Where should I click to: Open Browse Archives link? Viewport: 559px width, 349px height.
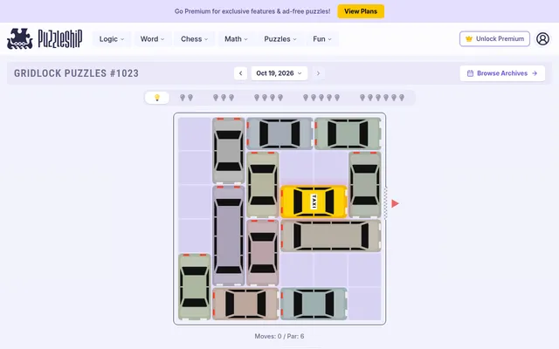(502, 73)
